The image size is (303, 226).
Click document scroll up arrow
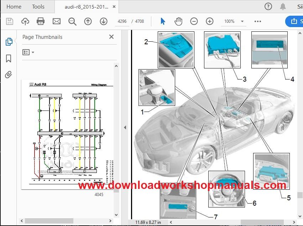300,33
